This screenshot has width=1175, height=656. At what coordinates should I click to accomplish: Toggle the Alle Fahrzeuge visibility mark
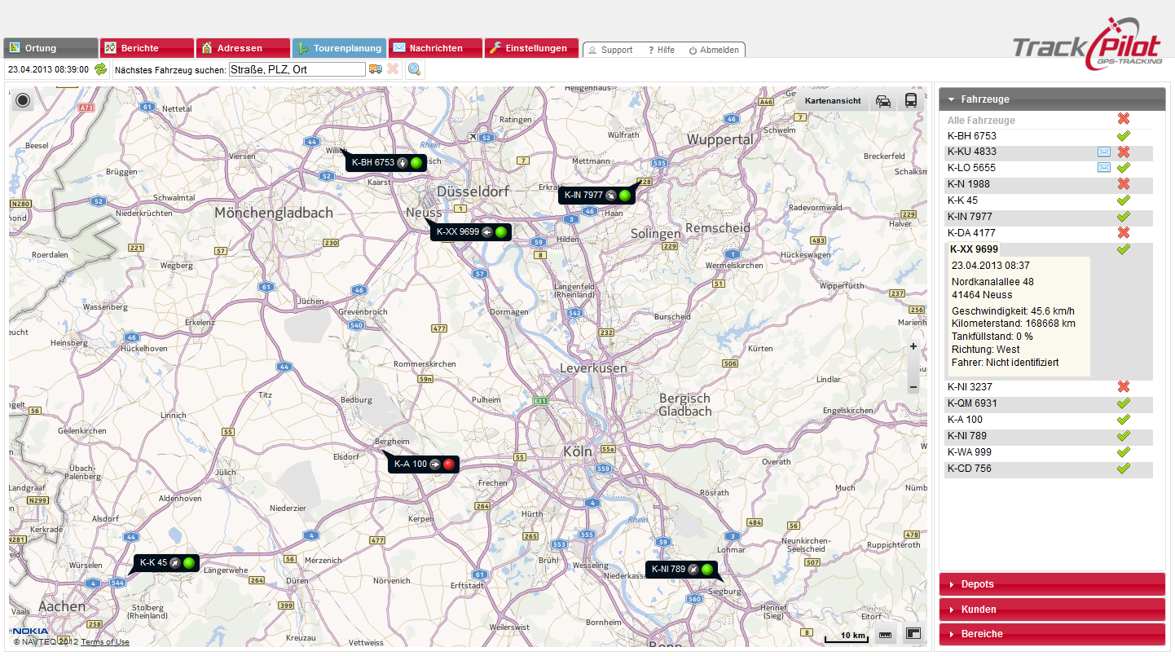[1124, 120]
